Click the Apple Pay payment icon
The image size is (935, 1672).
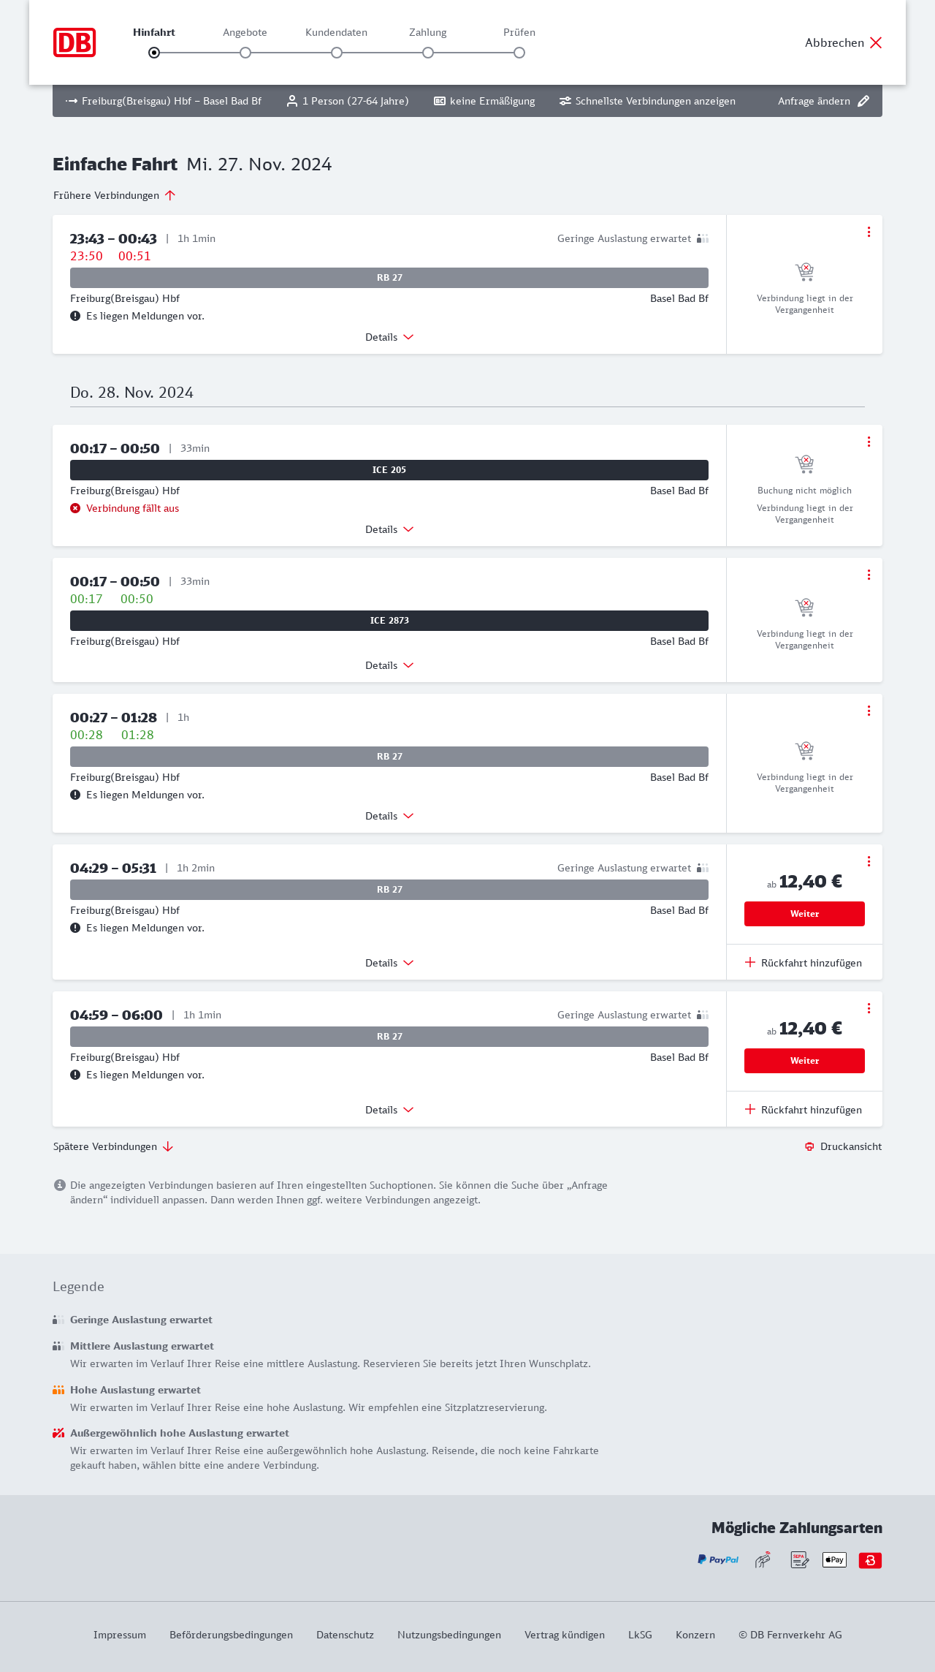tap(834, 1559)
